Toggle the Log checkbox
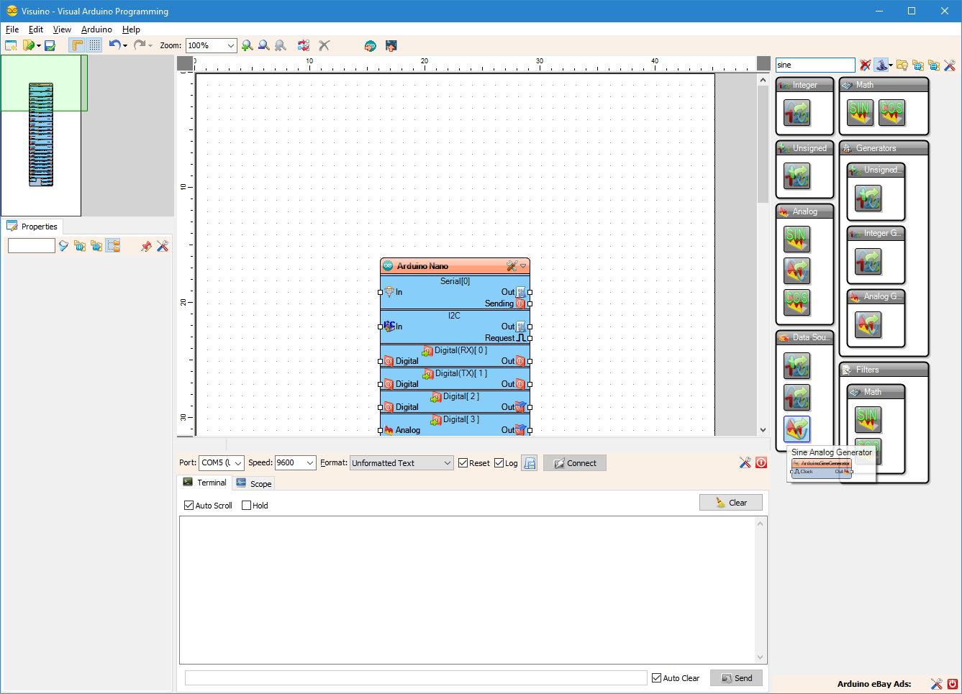 click(506, 463)
